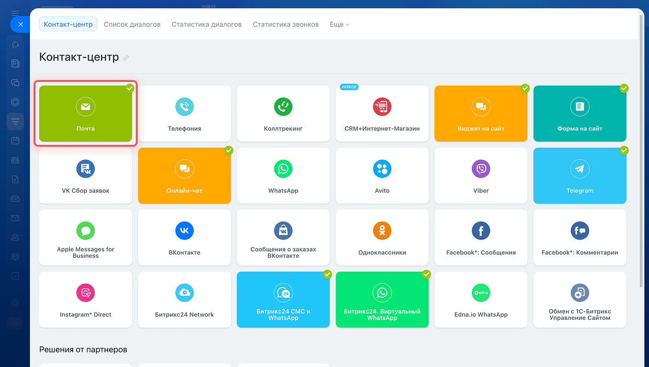
Task: Switch to the Контакт-центр tab
Action: [x=68, y=24]
